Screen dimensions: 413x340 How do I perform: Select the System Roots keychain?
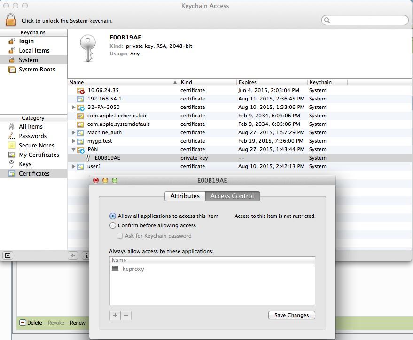point(37,70)
